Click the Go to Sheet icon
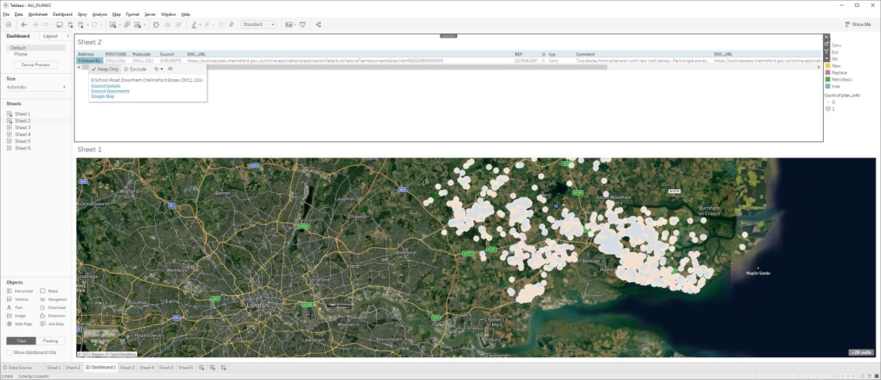 pos(827,45)
